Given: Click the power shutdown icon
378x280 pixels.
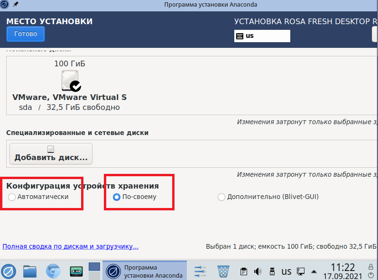Looking at the screenshot, I should click(371, 275).
